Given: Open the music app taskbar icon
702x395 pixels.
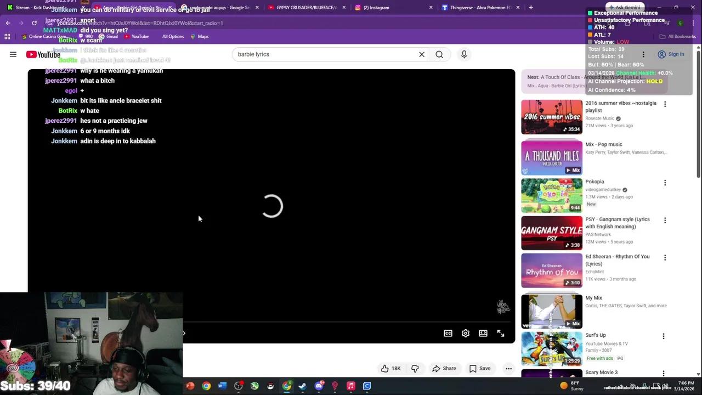Looking at the screenshot, I should coord(351,386).
